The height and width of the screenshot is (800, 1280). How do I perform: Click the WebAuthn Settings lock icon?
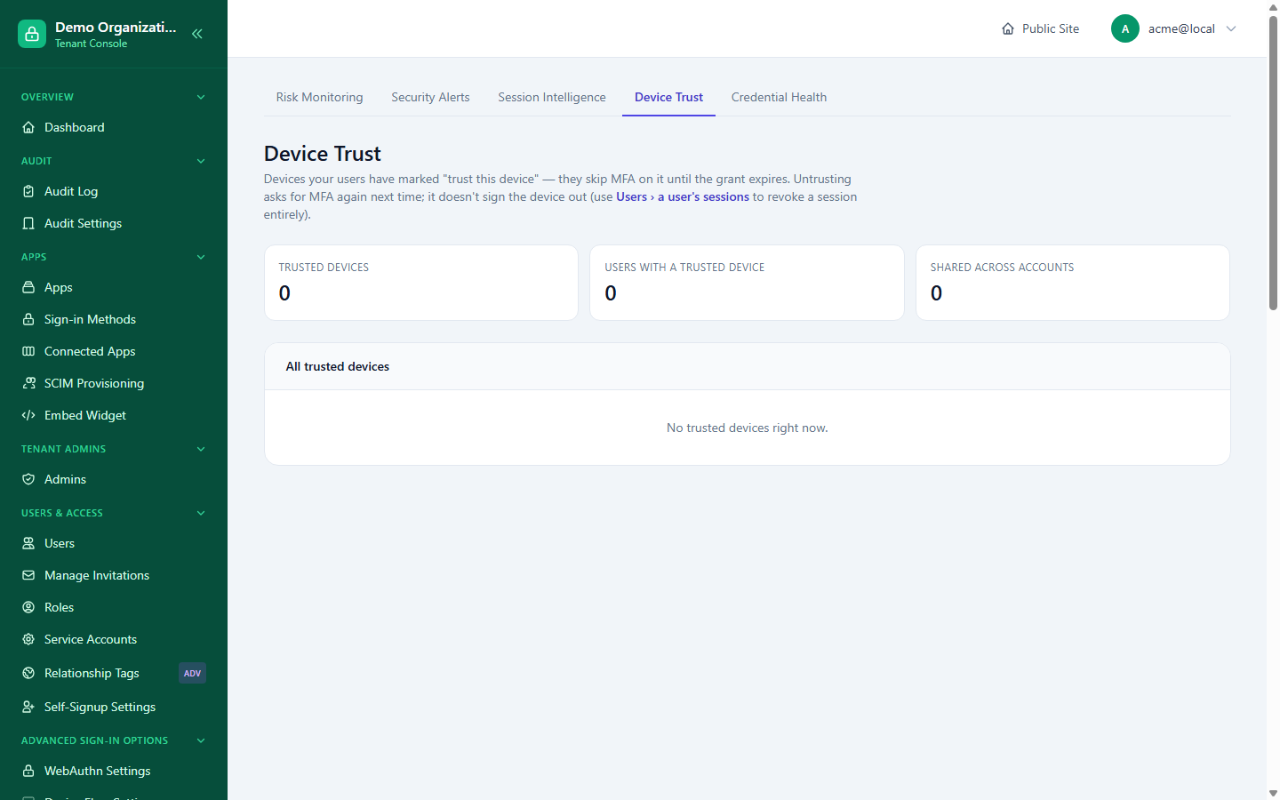tap(28, 771)
